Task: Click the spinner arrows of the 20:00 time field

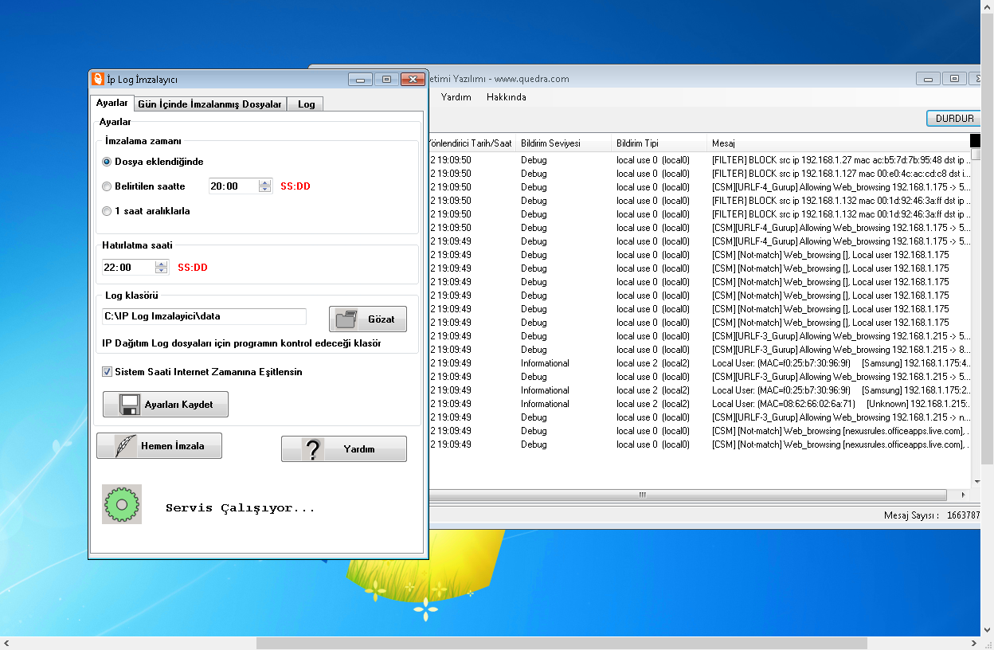Action: click(264, 186)
